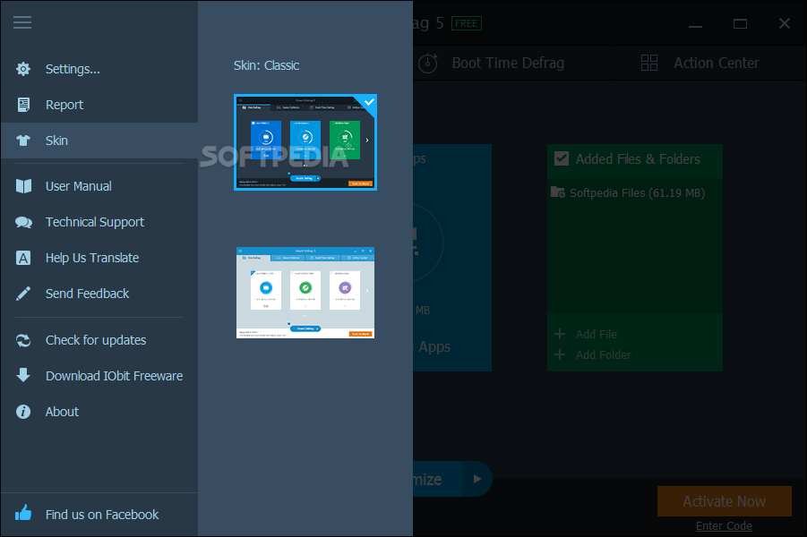This screenshot has height=537, width=807.
Task: Click the plus icon beside Add Folder
Action: tap(560, 354)
